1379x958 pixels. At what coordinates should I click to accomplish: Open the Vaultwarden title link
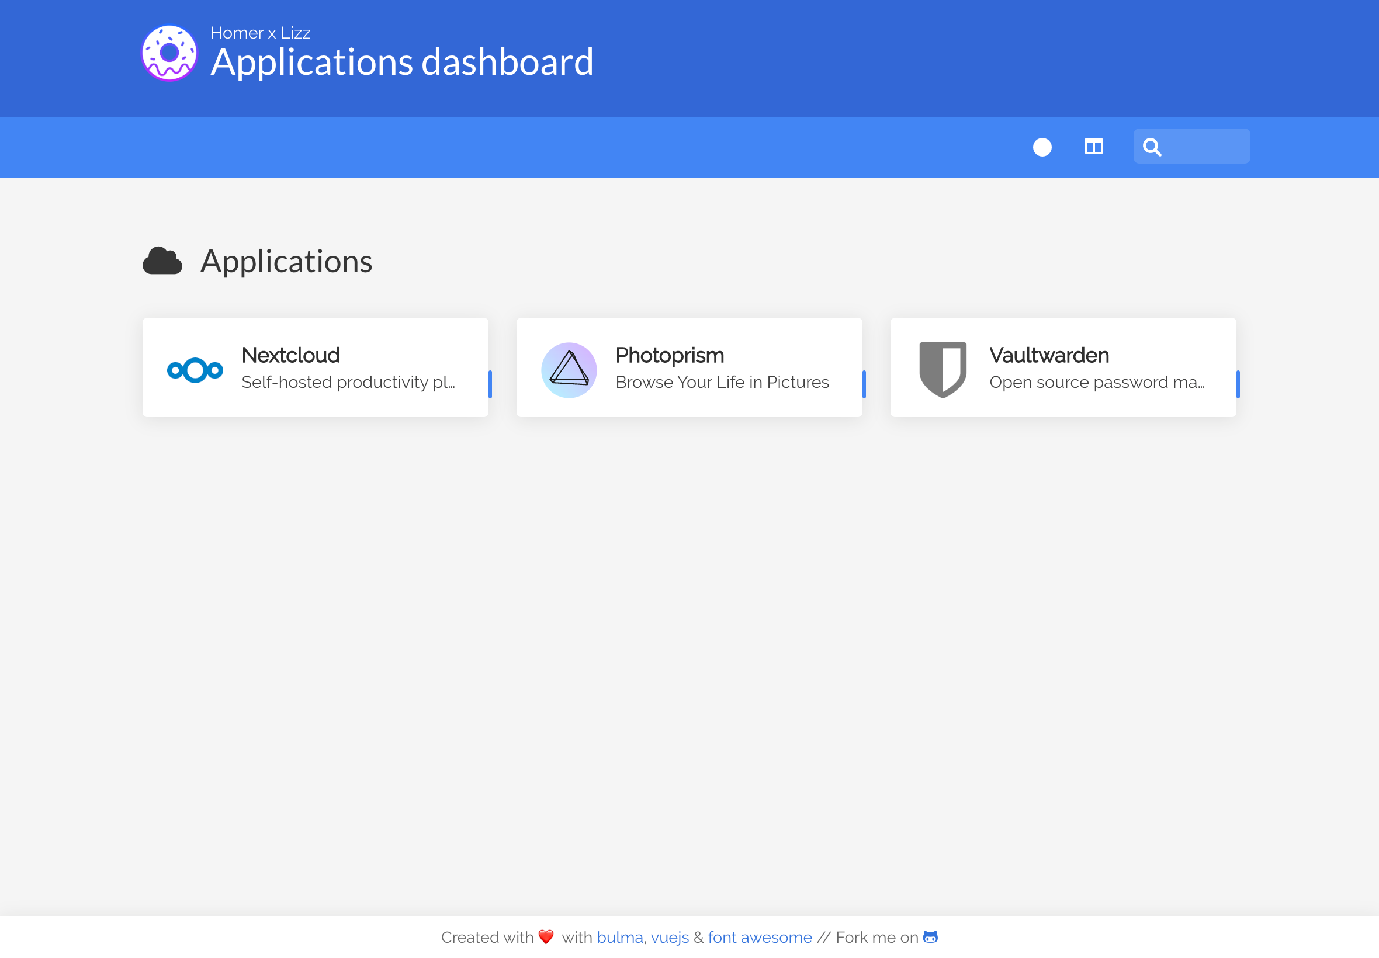[x=1048, y=355]
